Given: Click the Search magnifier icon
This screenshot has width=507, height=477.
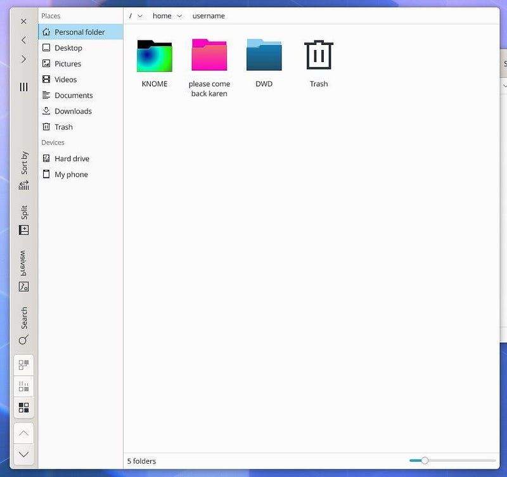Looking at the screenshot, I should pos(23,340).
